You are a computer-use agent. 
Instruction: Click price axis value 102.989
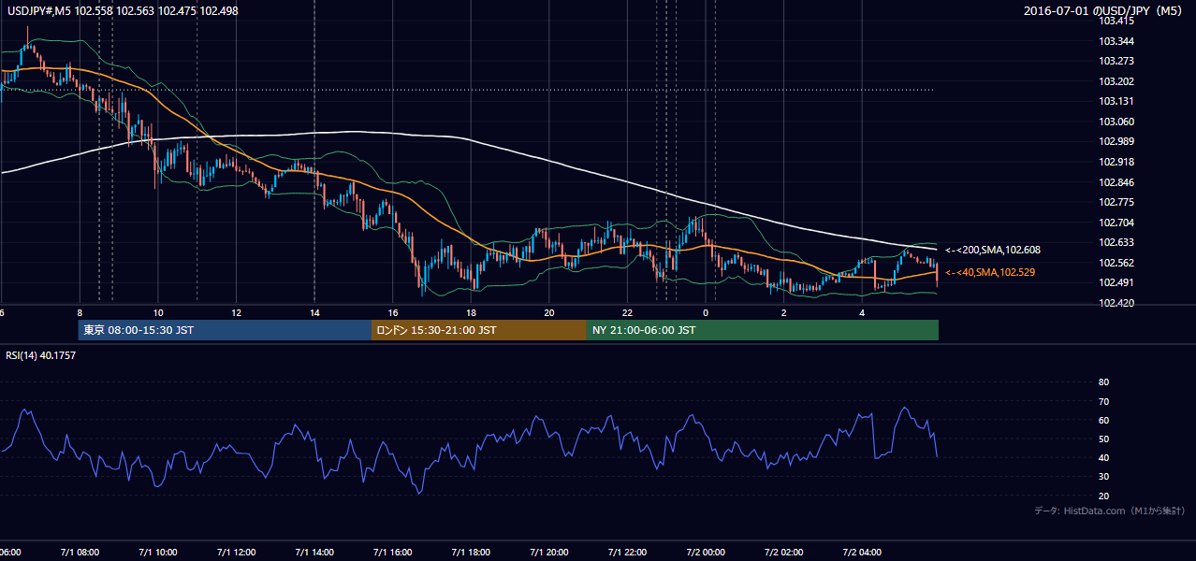(x=1116, y=141)
